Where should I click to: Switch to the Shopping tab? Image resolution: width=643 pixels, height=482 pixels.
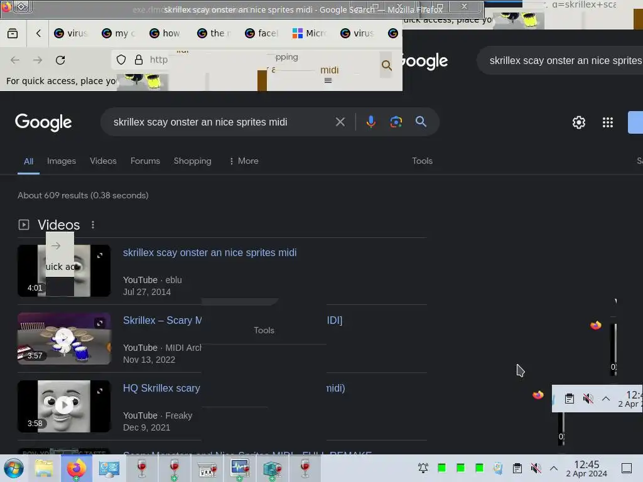(x=192, y=161)
